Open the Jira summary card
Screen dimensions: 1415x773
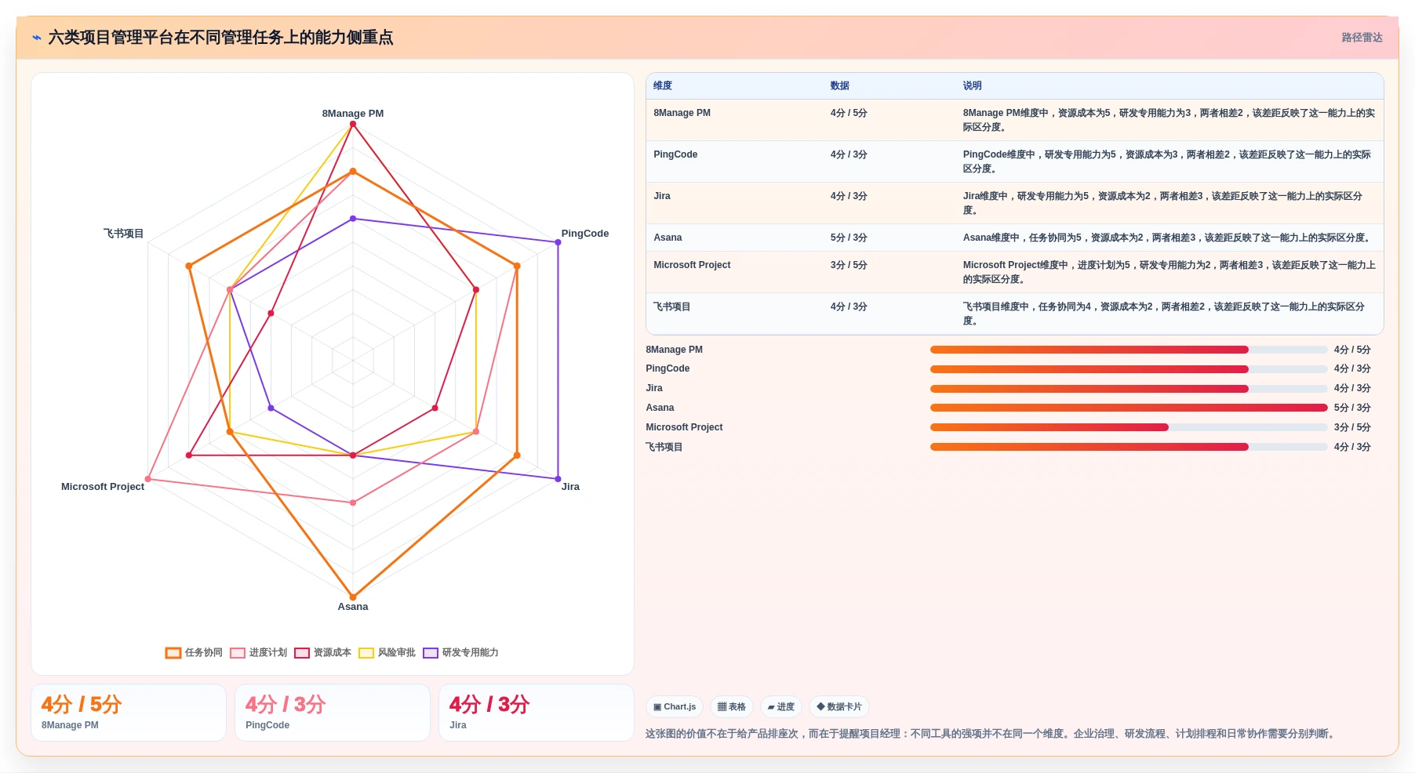click(537, 713)
